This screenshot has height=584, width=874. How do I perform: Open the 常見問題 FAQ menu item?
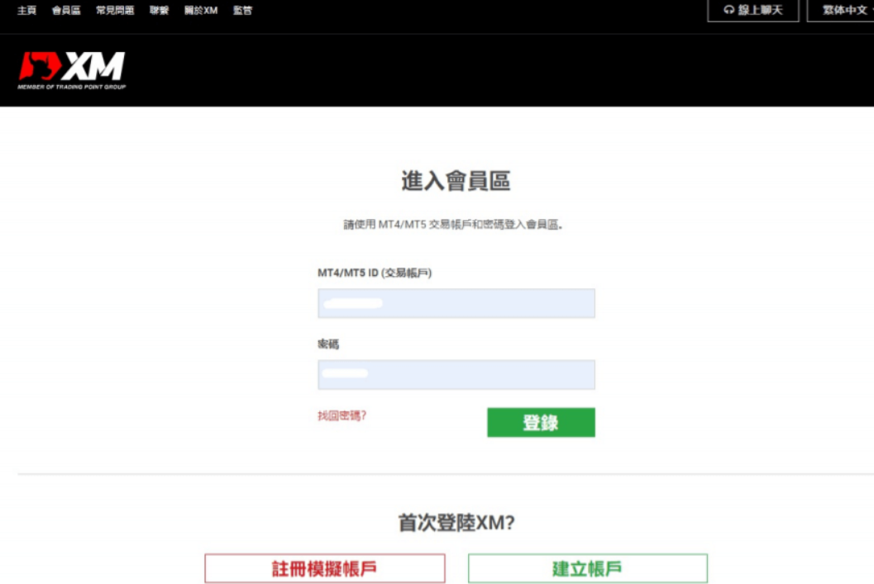coord(115,11)
